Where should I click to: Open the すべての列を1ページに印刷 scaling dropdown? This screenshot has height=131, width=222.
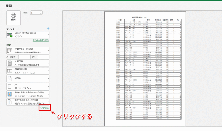[28, 102]
